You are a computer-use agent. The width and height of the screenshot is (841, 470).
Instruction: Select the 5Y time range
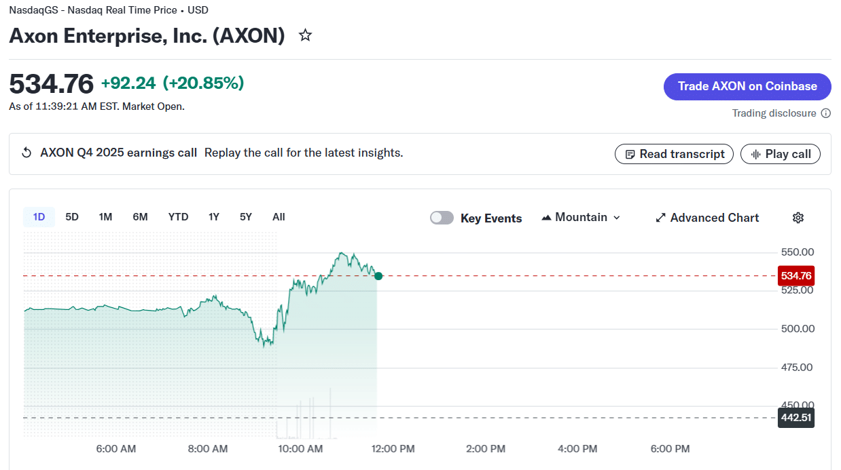click(x=246, y=217)
